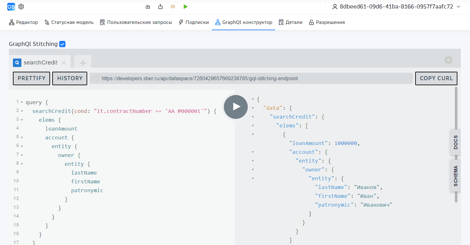The height and width of the screenshot is (245, 470).
Task: Collapse line 6 entity fold arrow
Action: tap(22, 147)
